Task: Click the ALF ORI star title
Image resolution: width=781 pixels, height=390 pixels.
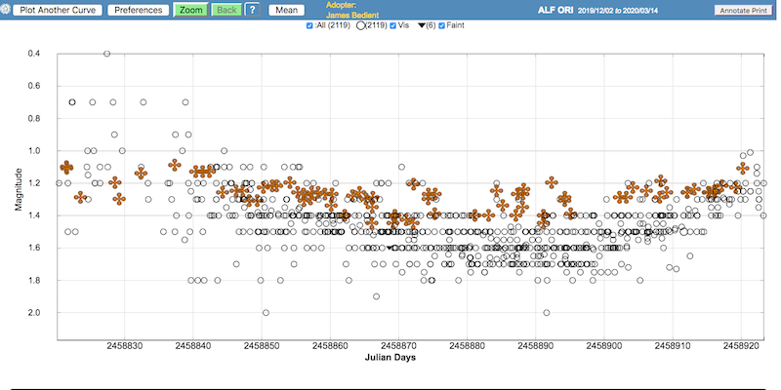Action: 556,9
